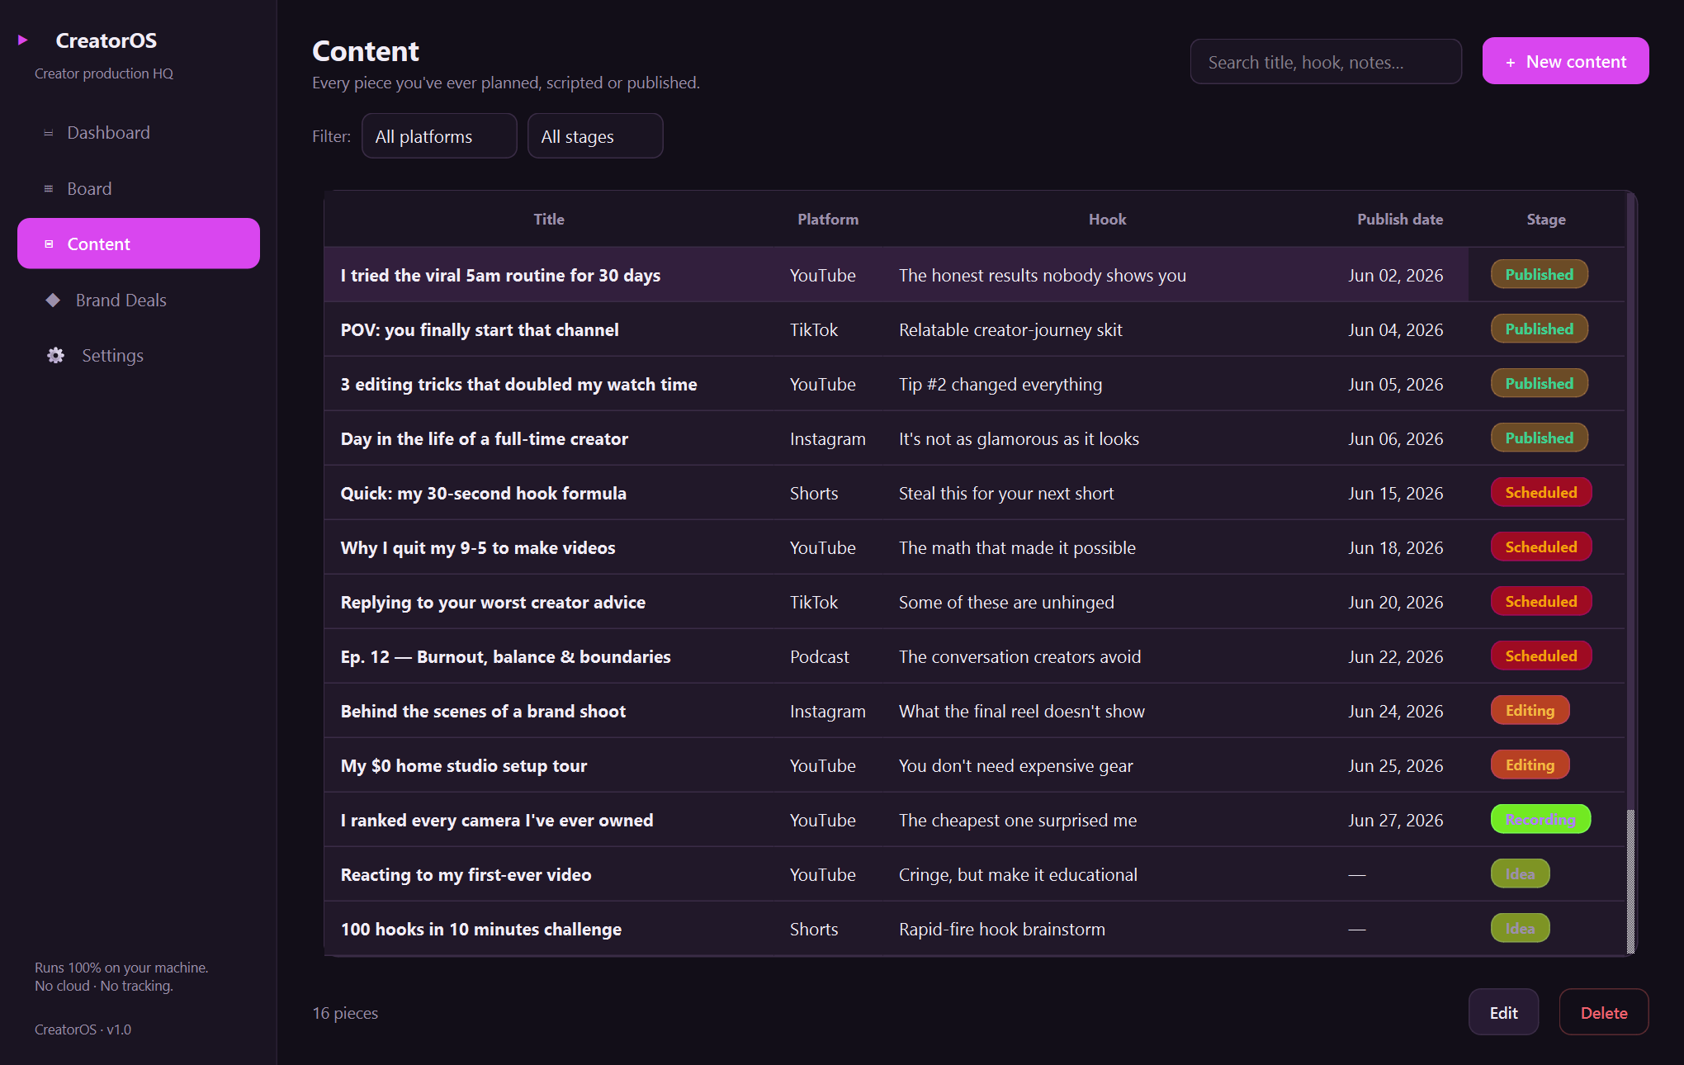Select row 'I ranked every camera I've ever owned'
The width and height of the screenshot is (1684, 1065).
coord(974,820)
